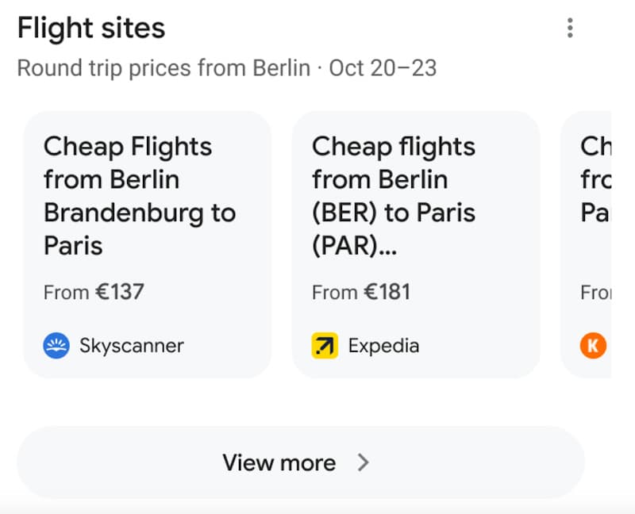Select the partially visible third card
This screenshot has height=514, width=635.
[x=599, y=244]
